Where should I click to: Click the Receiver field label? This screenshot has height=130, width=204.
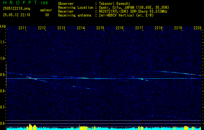point(66,11)
